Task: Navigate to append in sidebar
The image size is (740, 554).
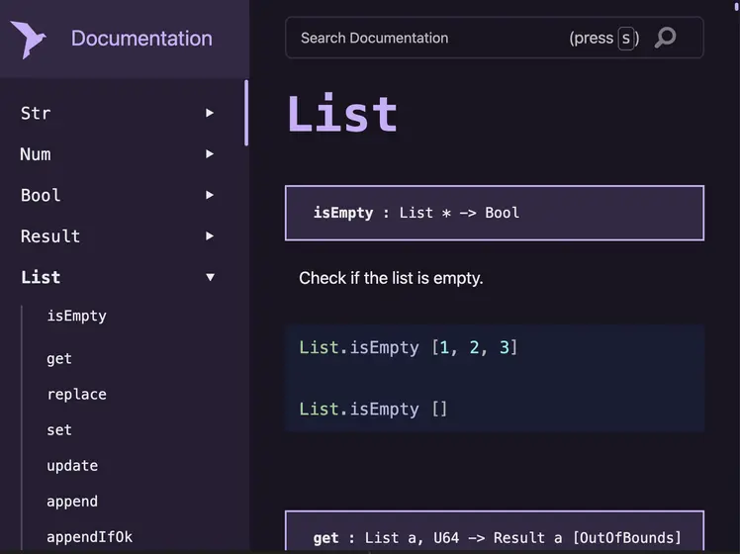Action: point(72,502)
